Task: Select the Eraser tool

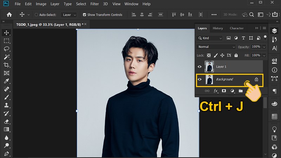Action: tap(6, 121)
